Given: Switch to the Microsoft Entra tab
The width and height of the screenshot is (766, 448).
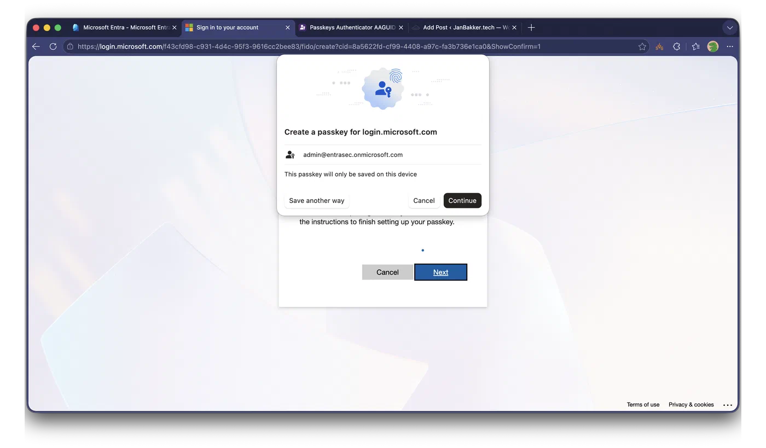Looking at the screenshot, I should 125,27.
